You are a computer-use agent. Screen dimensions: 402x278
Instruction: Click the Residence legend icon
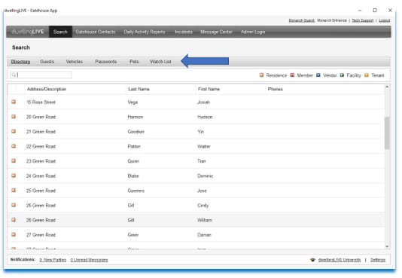261,75
